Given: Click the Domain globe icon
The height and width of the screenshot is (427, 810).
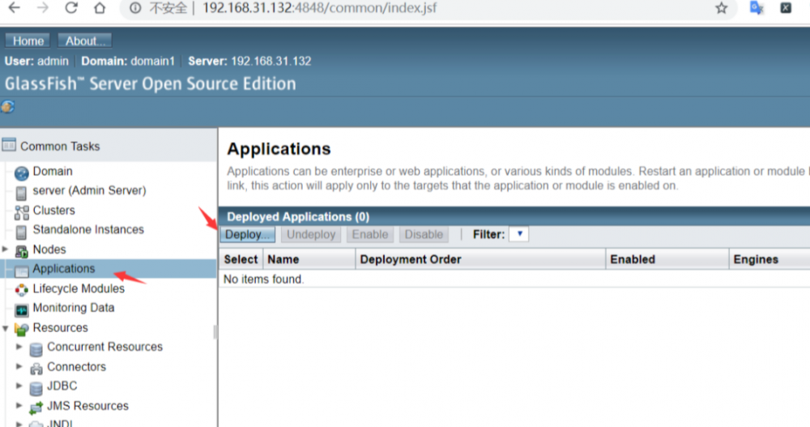Looking at the screenshot, I should 22,173.
